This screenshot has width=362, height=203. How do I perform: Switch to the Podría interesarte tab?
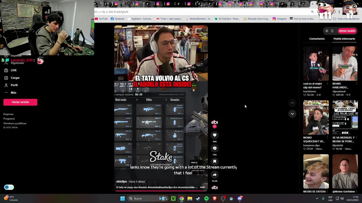[344, 39]
